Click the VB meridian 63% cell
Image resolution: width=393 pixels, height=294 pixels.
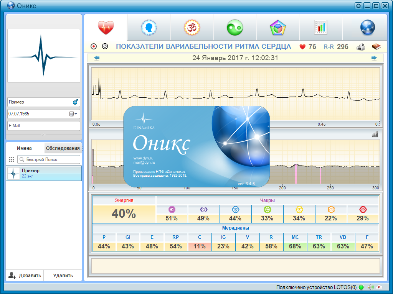point(343,246)
